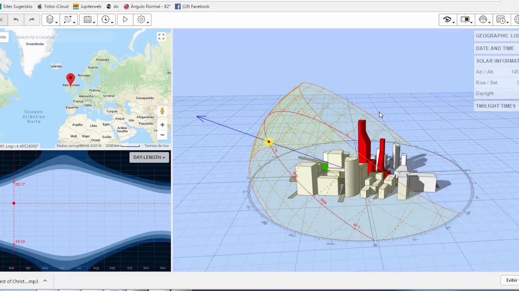Open the building model dropdown
519x291 pixels.
pyautogui.click(x=51, y=19)
